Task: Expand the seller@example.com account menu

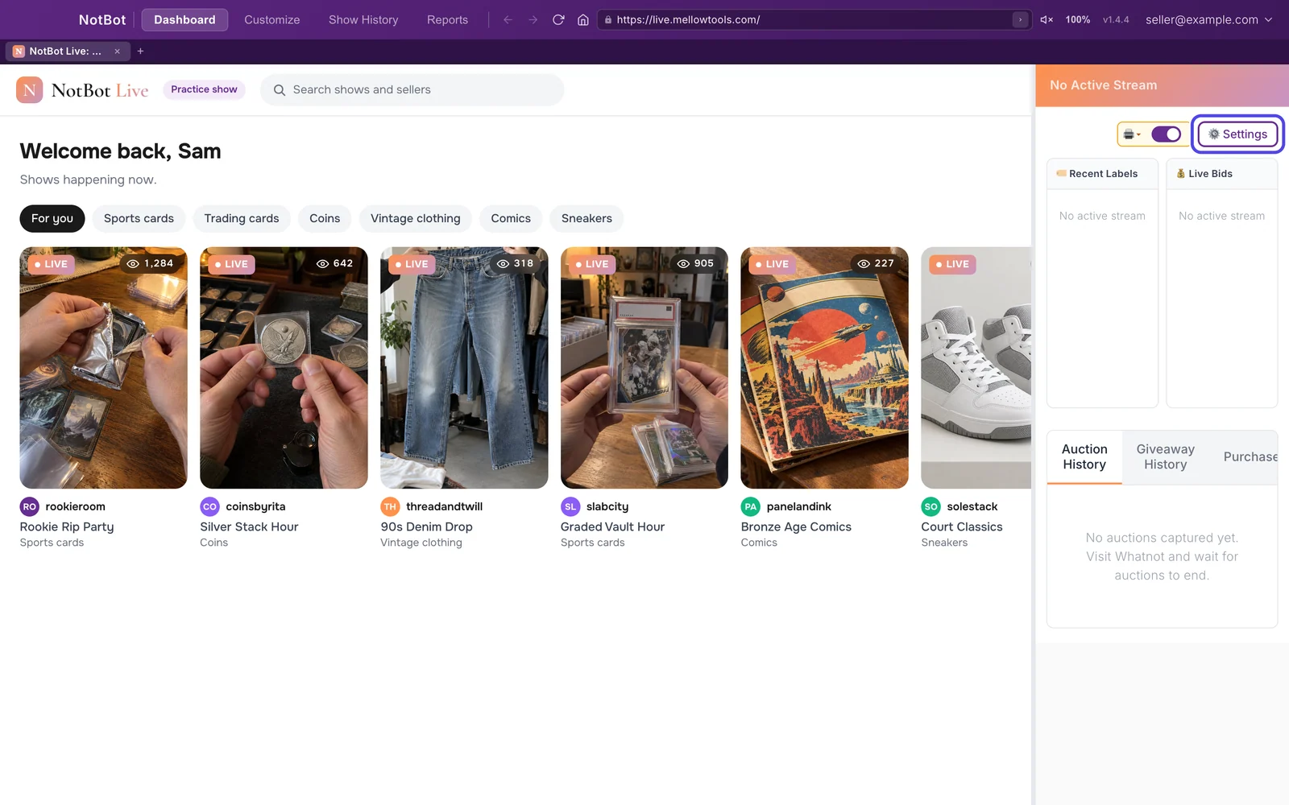Action: [1208, 19]
